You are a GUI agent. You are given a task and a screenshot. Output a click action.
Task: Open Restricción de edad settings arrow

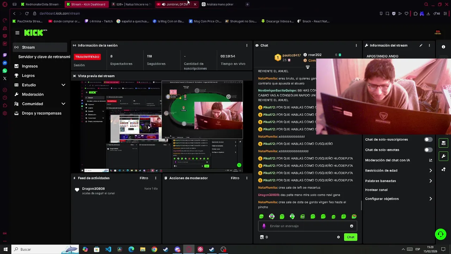(431, 171)
